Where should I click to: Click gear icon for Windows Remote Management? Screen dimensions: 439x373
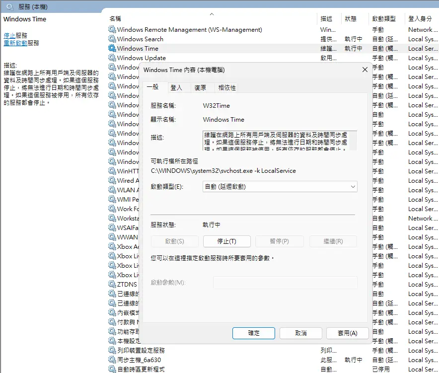click(112, 30)
